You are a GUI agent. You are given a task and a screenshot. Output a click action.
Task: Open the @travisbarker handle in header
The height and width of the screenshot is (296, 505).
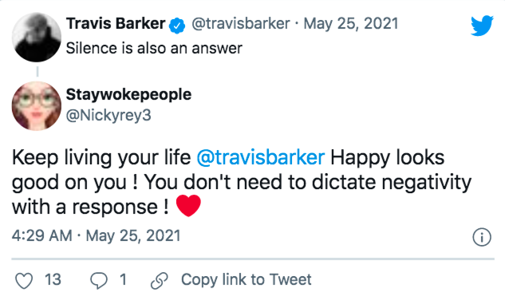(x=241, y=24)
